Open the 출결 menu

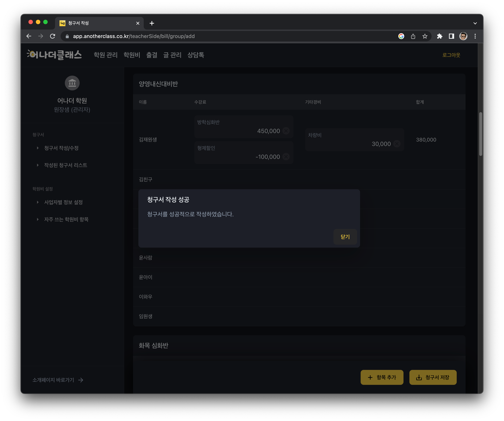click(152, 55)
